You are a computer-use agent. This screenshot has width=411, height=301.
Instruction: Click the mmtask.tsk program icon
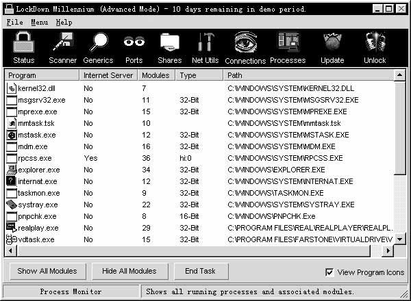11,123
